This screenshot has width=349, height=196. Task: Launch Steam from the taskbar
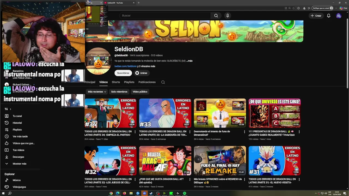click(151, 193)
